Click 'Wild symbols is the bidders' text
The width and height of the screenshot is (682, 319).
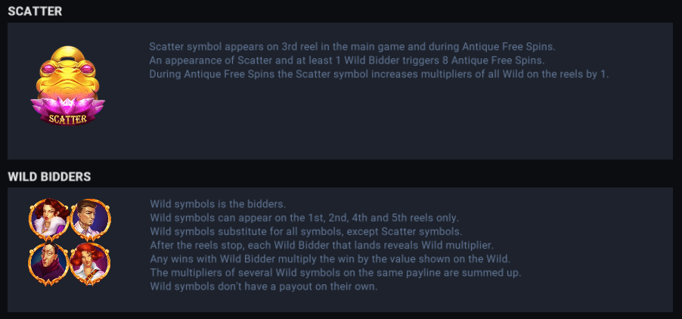pos(217,204)
